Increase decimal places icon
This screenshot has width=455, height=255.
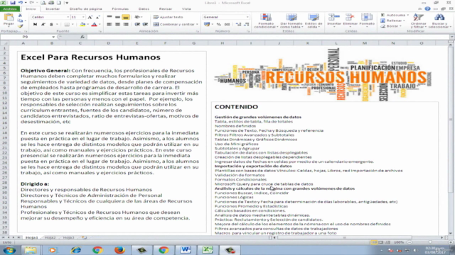click(239, 24)
